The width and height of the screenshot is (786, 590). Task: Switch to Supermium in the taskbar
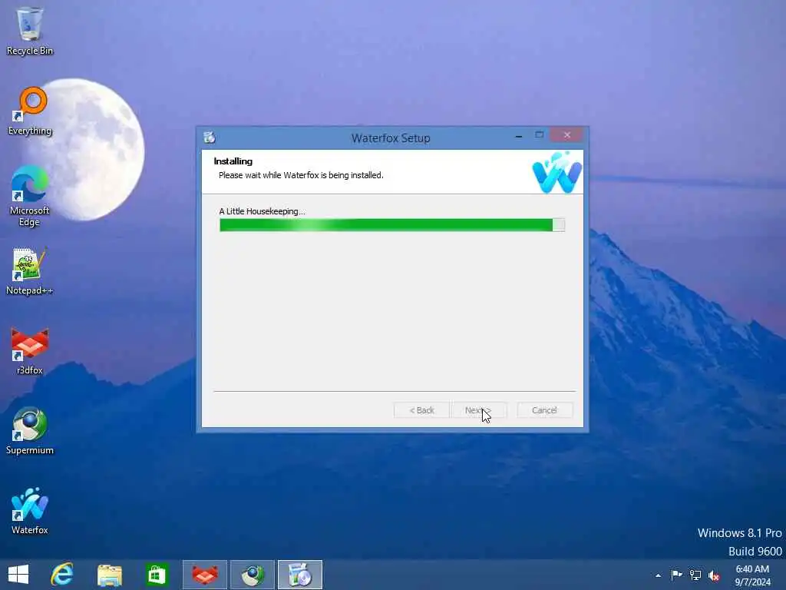(x=253, y=575)
